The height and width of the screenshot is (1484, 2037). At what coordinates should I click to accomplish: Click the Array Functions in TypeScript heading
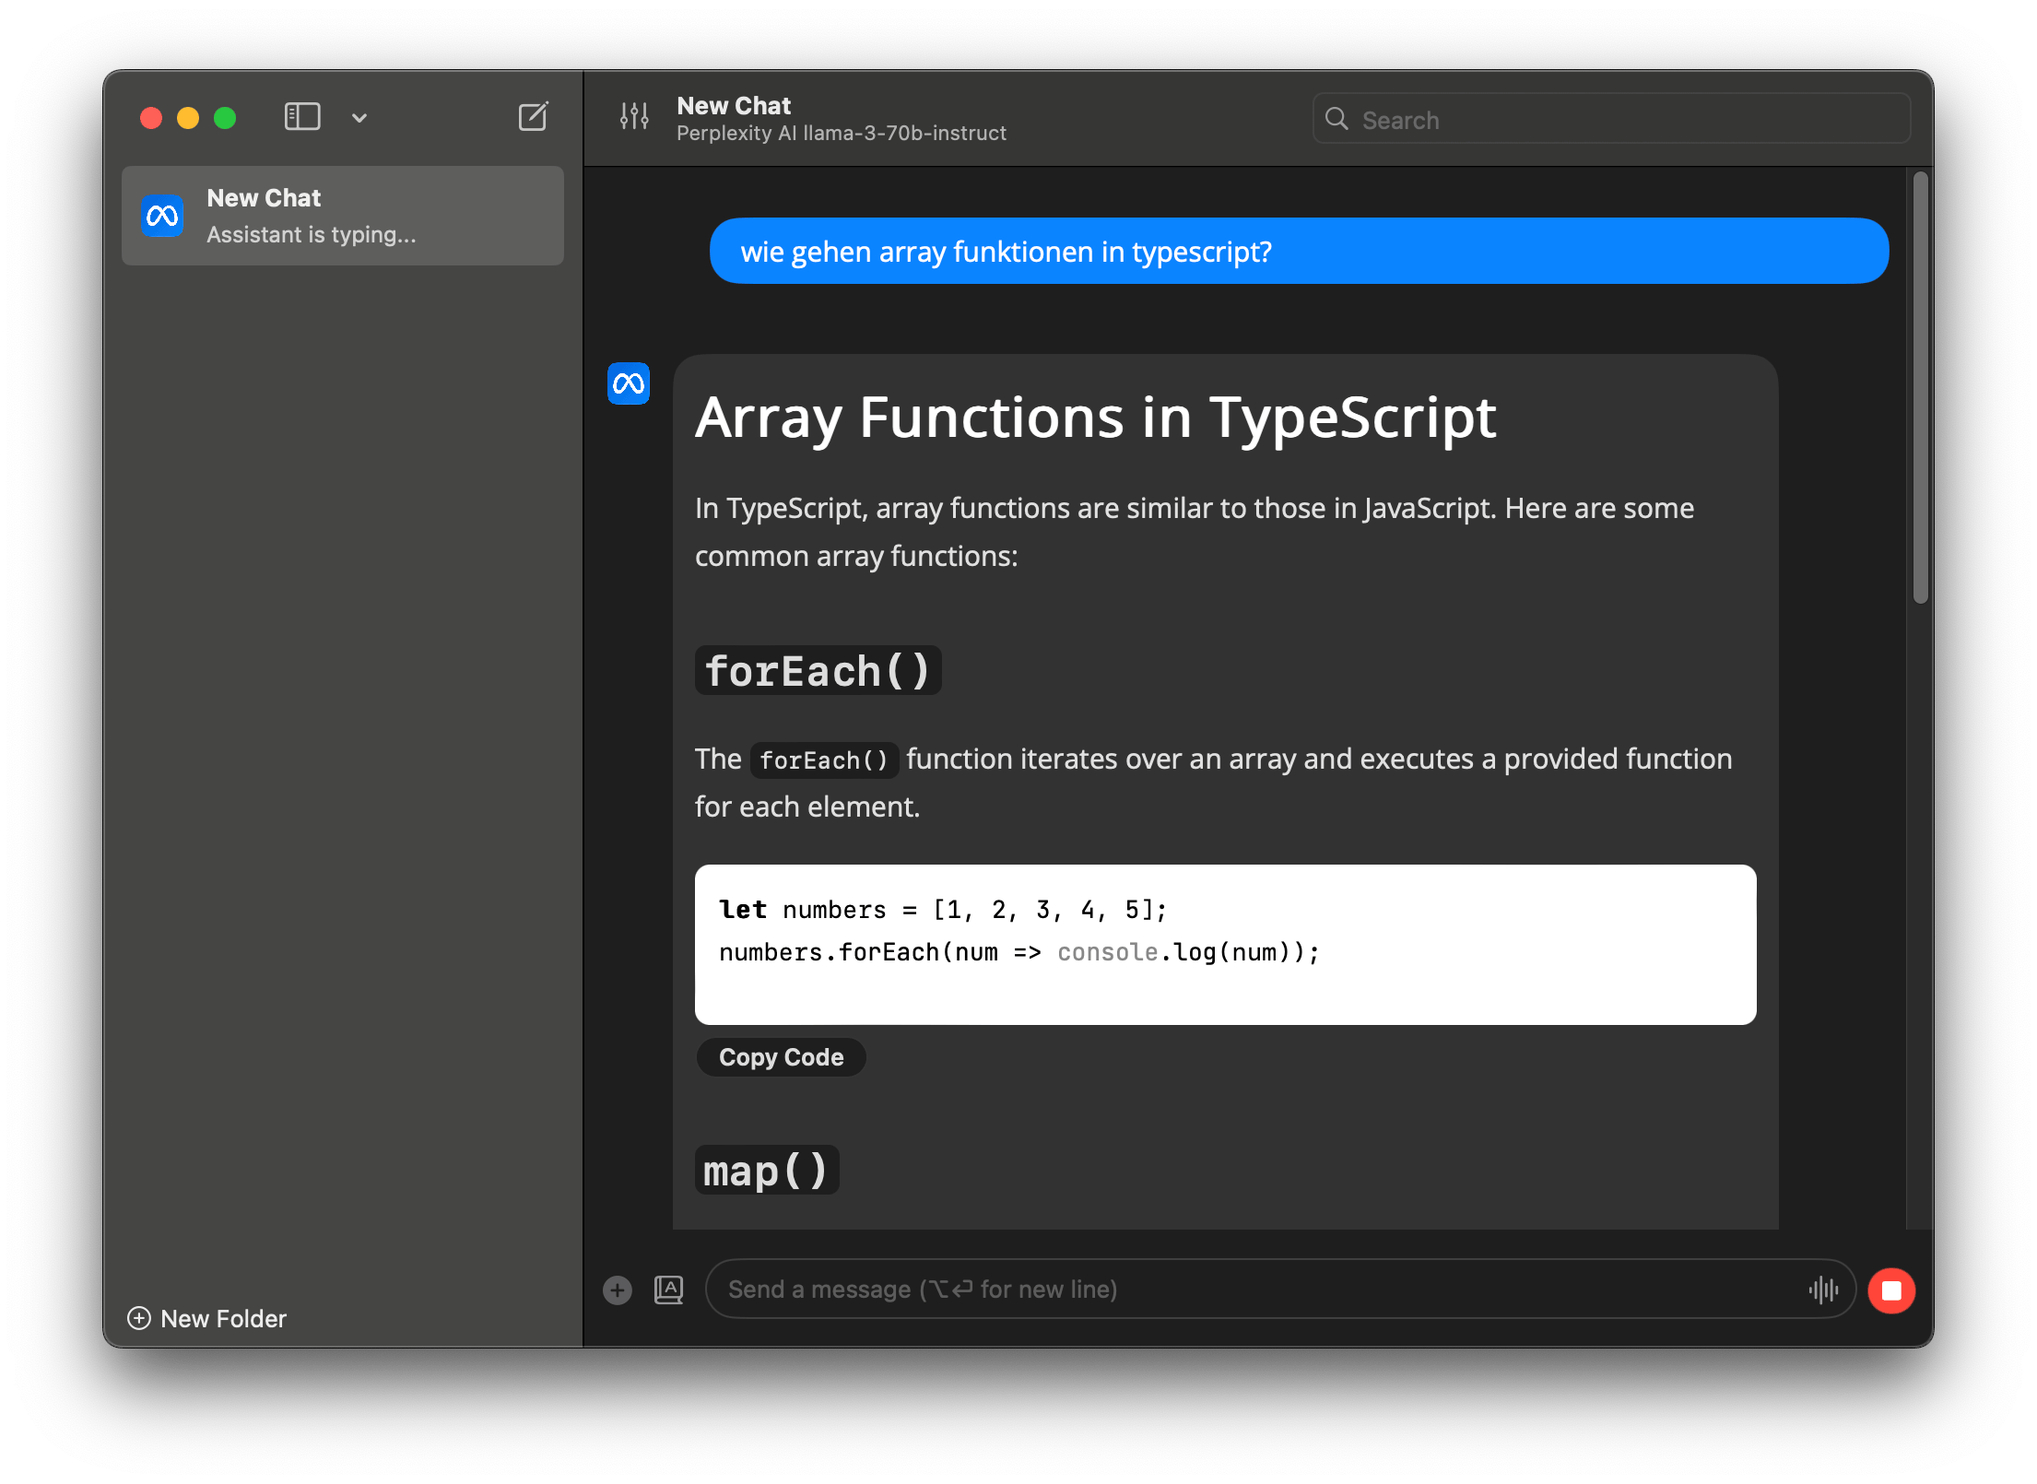coord(1096,417)
